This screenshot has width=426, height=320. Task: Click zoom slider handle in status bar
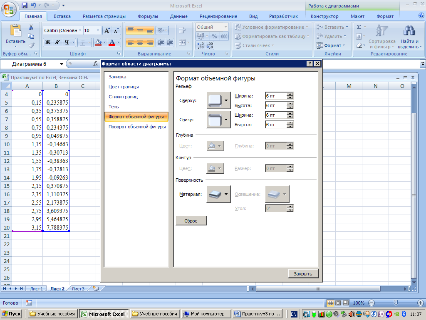[x=396, y=302]
